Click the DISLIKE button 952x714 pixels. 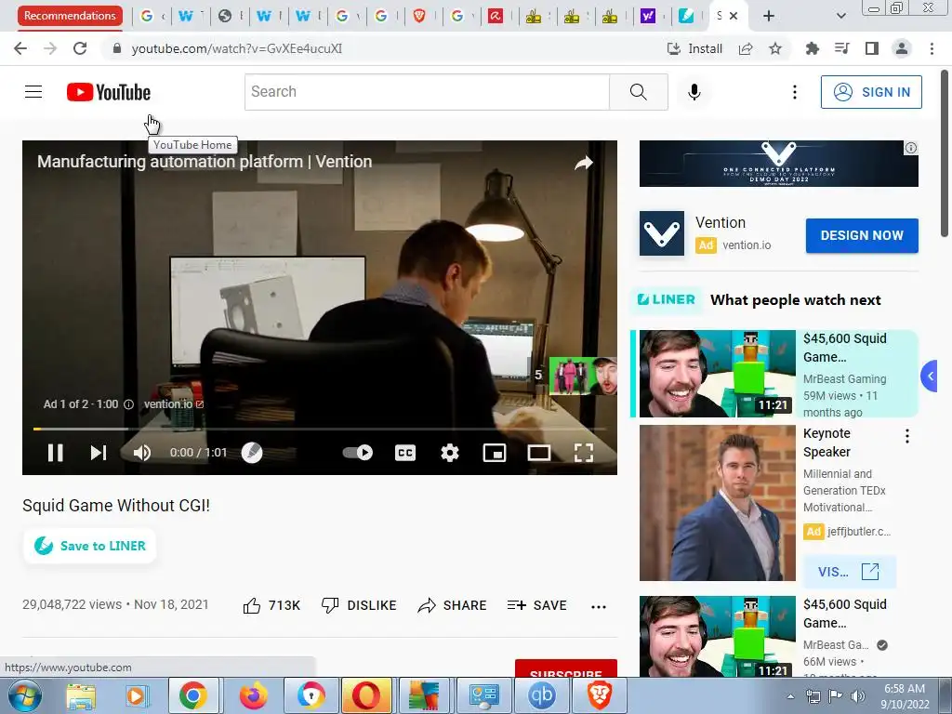359,605
